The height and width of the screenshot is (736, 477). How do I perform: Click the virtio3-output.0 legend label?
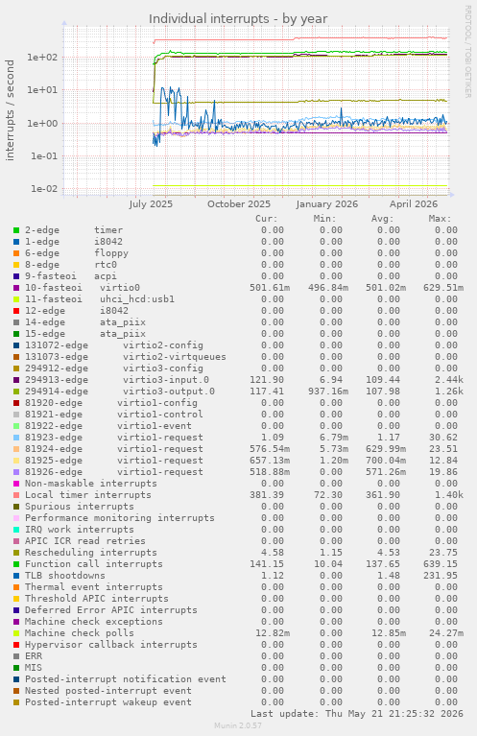[169, 392]
